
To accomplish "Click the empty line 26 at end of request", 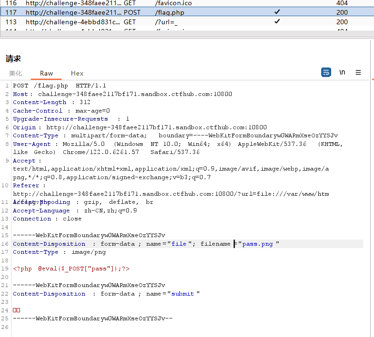I will [187, 327].
